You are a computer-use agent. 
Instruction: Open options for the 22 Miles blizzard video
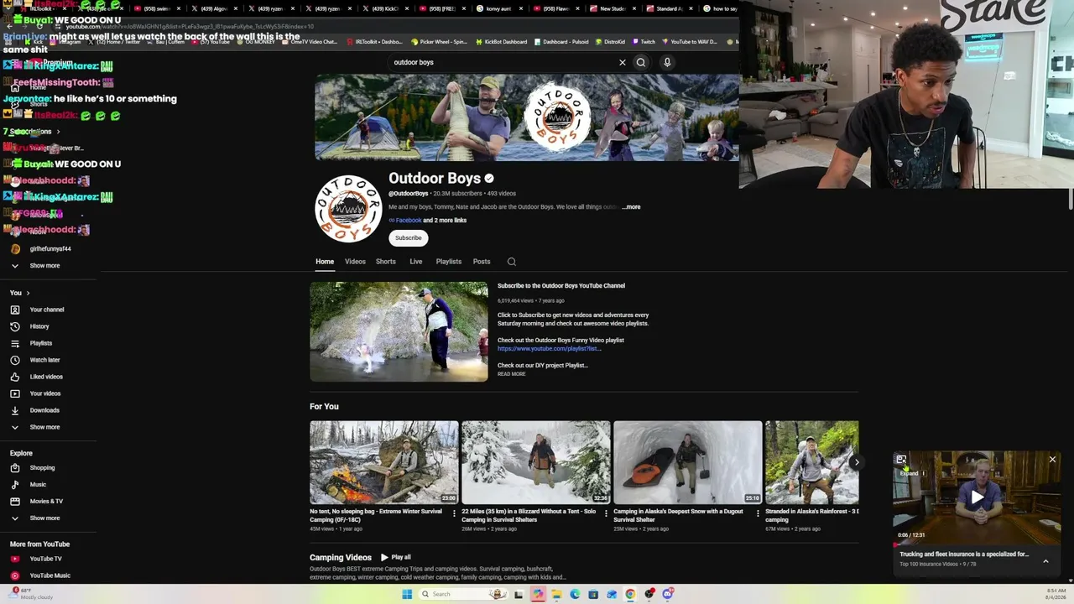(x=606, y=513)
